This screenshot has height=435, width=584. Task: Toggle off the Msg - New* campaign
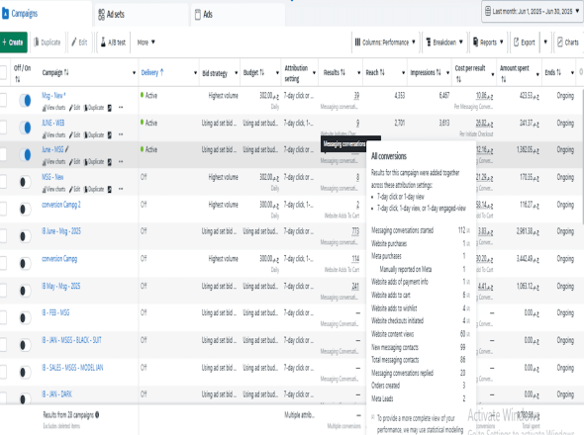pyautogui.click(x=25, y=101)
